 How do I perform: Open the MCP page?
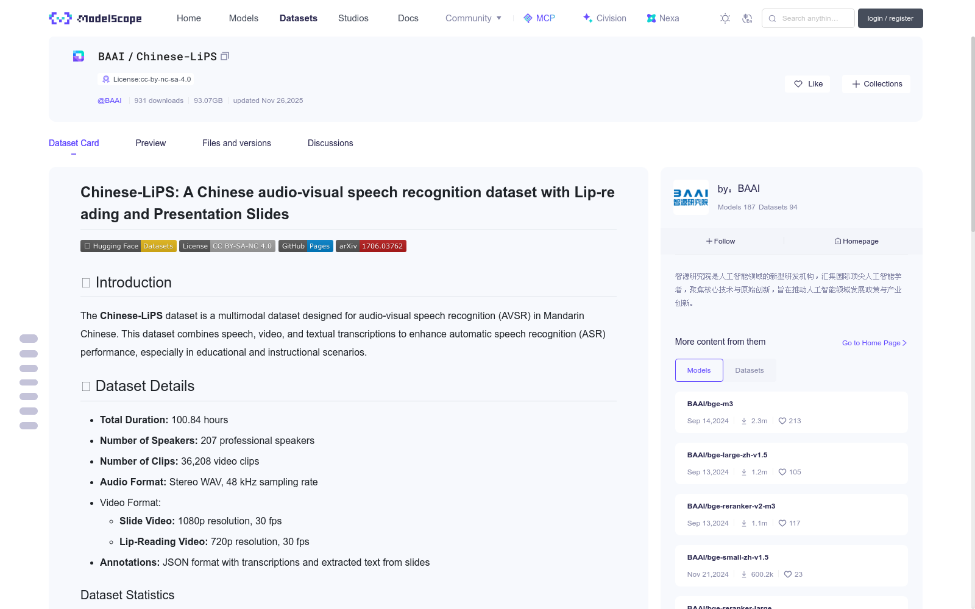pos(539,18)
